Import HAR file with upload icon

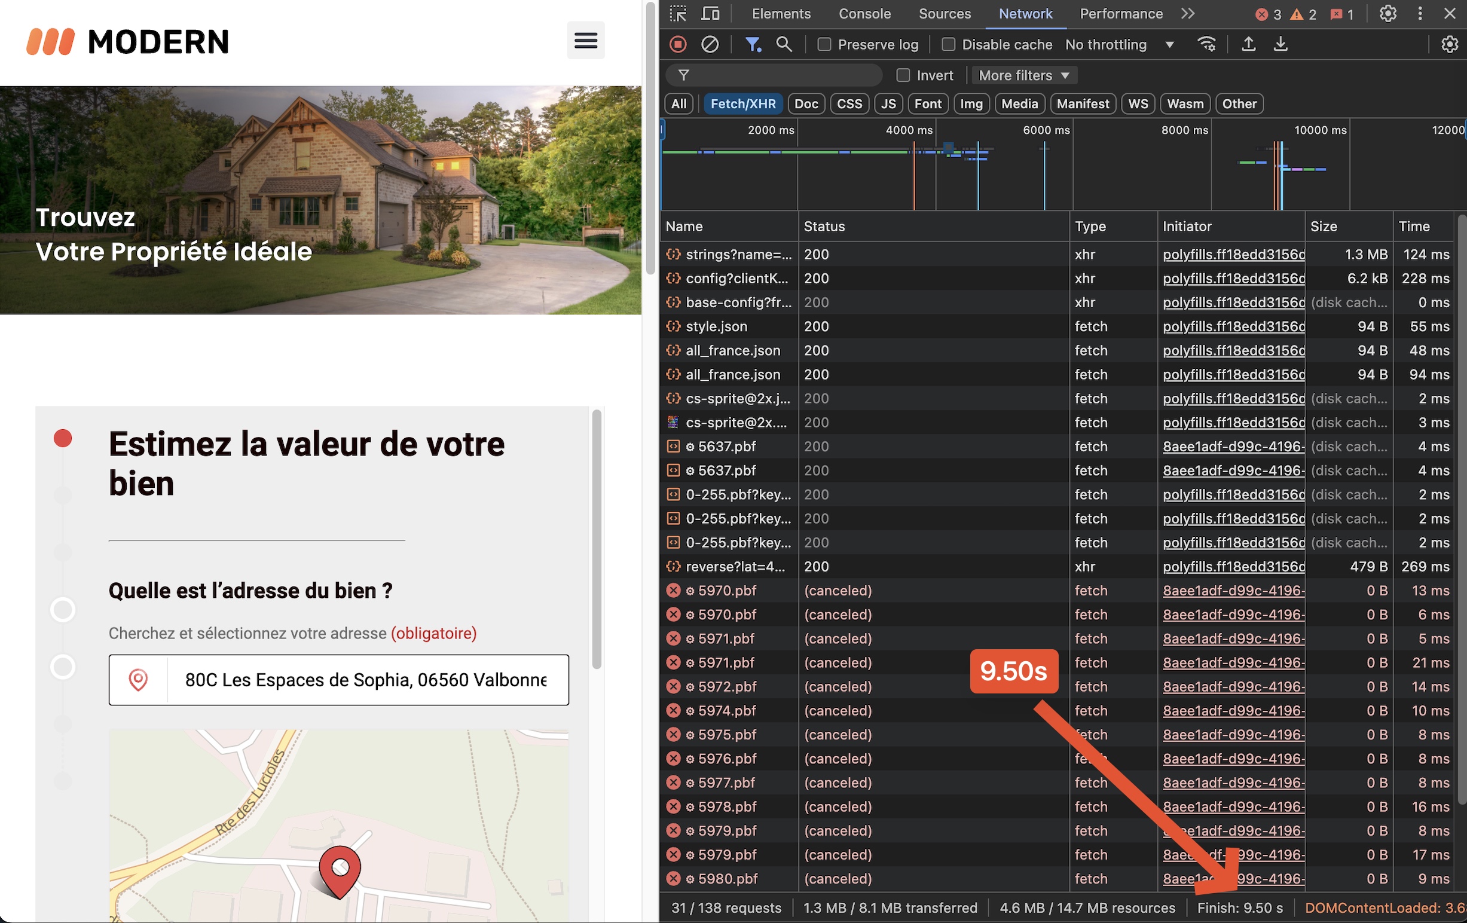pos(1248,44)
